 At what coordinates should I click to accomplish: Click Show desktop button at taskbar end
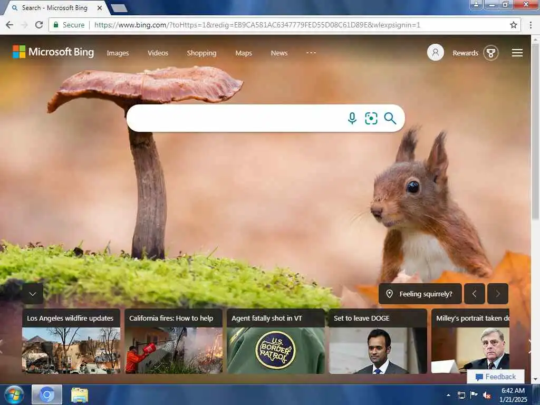(536, 394)
